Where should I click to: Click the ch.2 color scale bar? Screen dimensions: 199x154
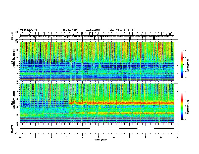click(x=182, y=106)
